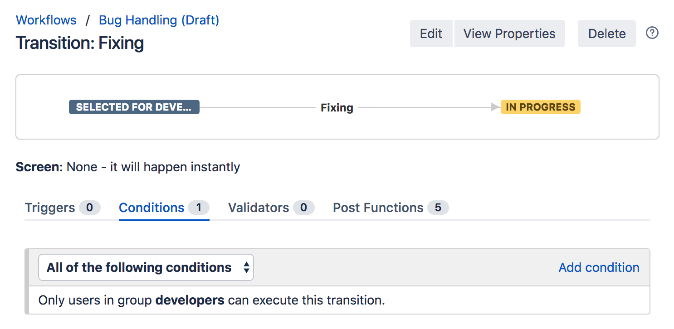Delete the Fixing transition
Viewport: 674px width, 329px height.
click(606, 34)
